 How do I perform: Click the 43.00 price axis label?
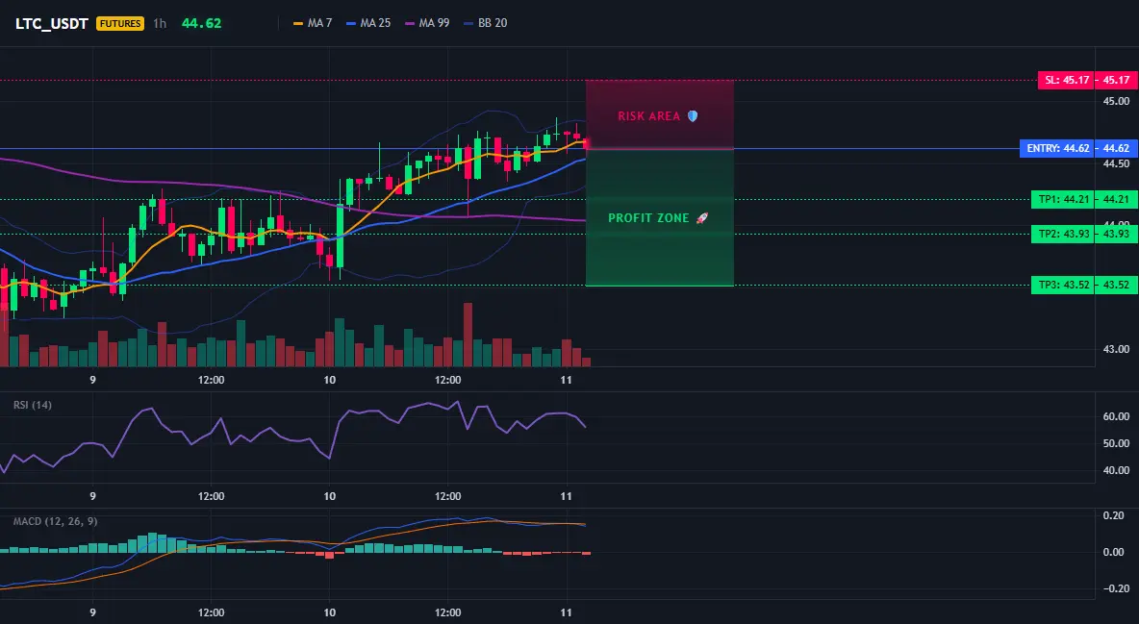point(1116,349)
